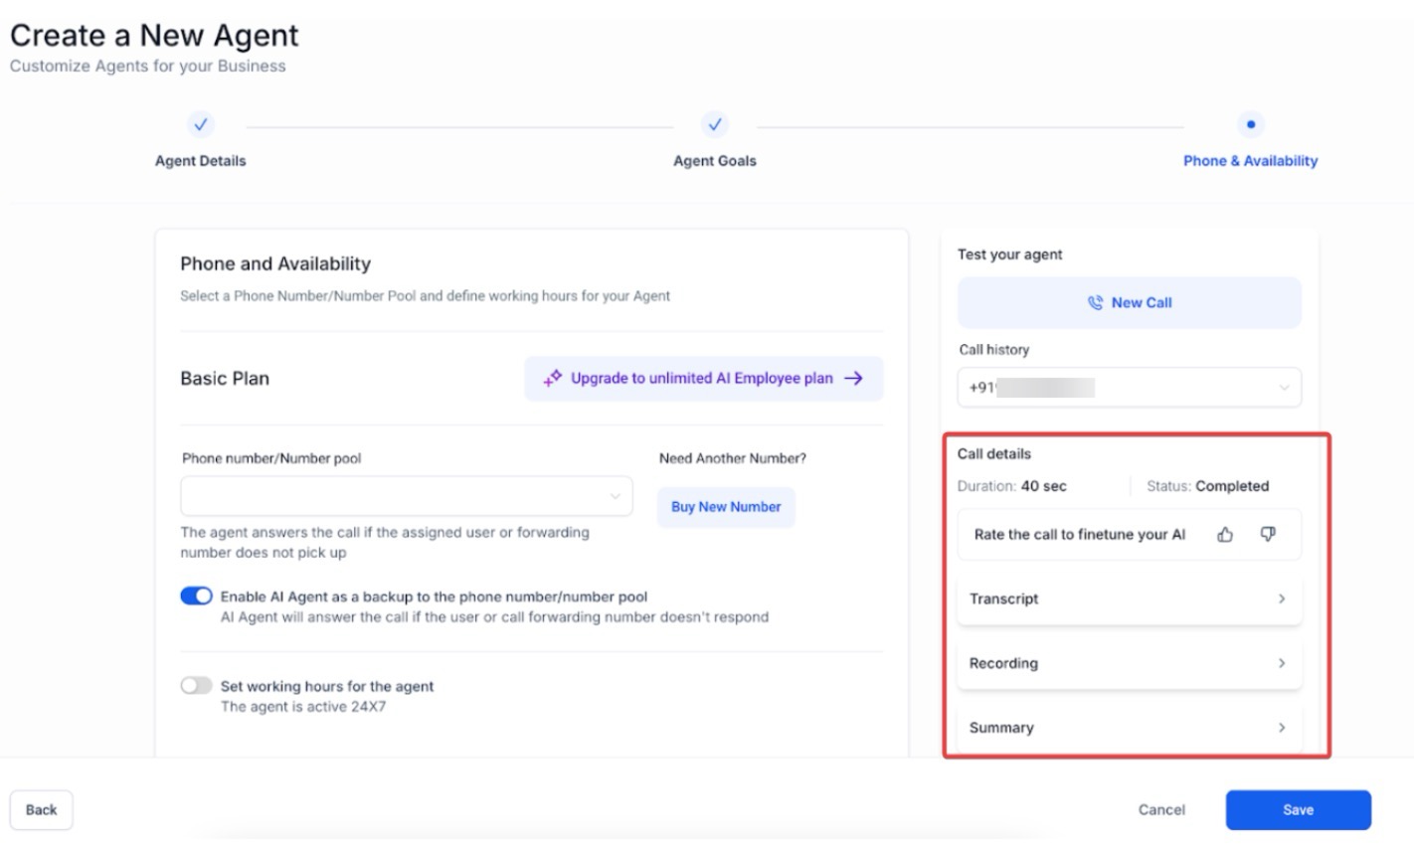1414x847 pixels.
Task: Go to the Agent Details step
Action: click(x=201, y=160)
